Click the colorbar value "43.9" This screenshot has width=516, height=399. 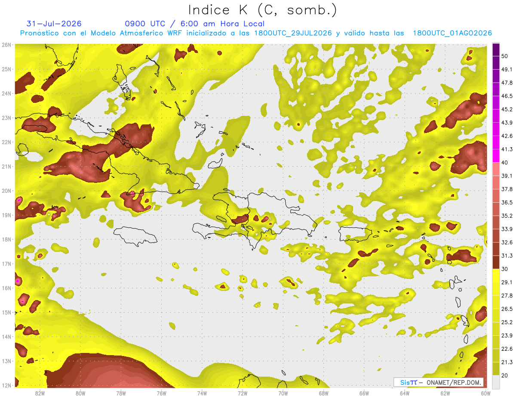[507, 123]
